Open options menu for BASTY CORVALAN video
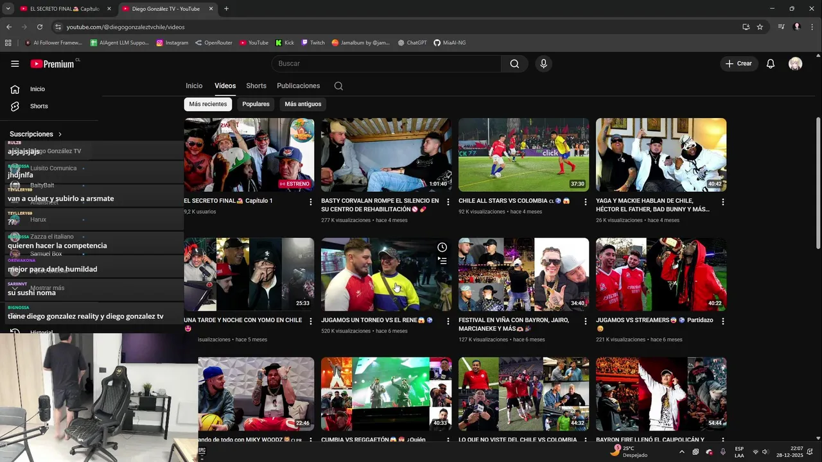Viewport: 822px width, 462px height. tap(448, 201)
